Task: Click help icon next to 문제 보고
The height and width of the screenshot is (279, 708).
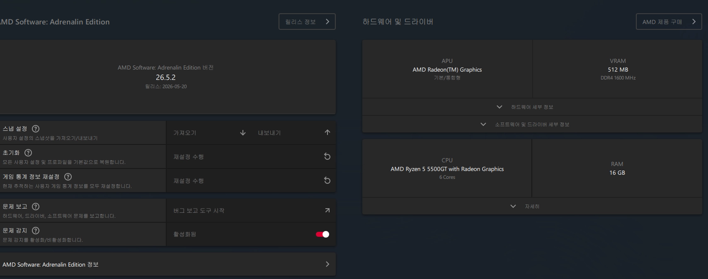Action: [36, 207]
